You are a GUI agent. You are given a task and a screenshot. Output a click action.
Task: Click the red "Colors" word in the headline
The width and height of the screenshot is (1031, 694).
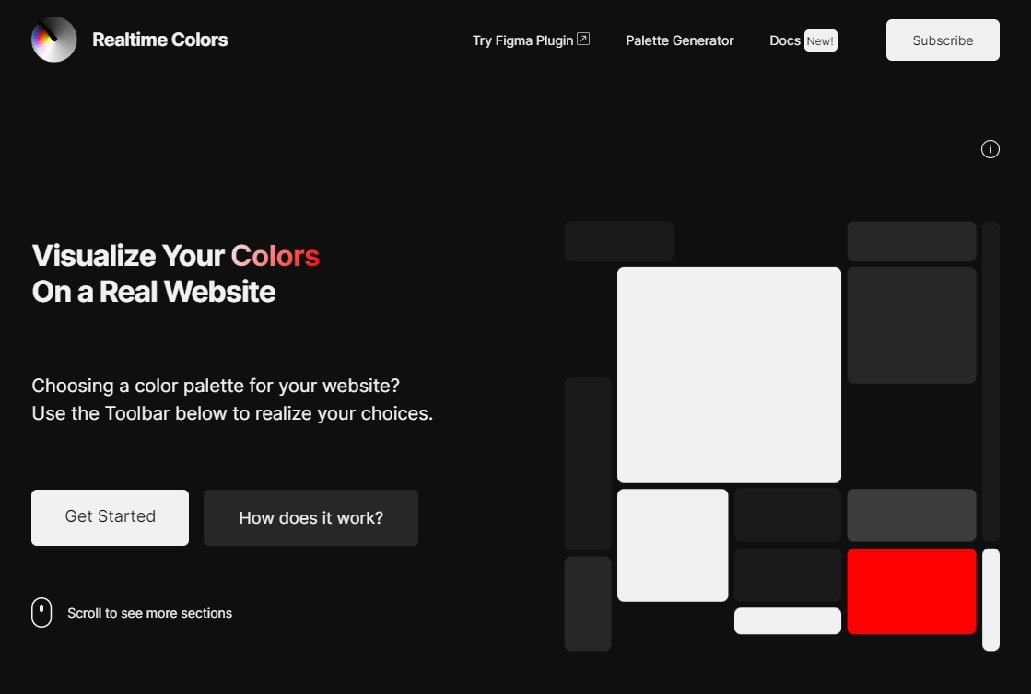pos(275,255)
